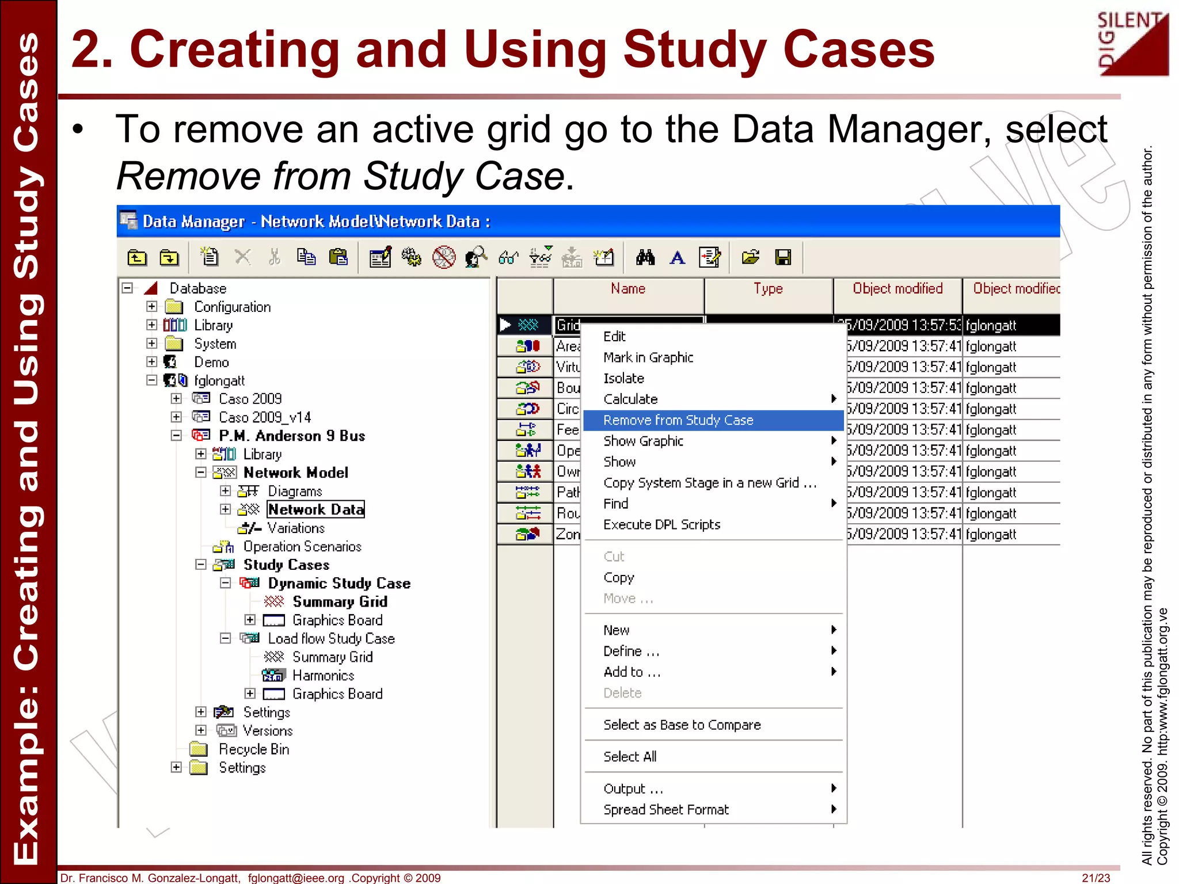Click the binoculars Find icon
This screenshot has height=884, width=1179.
click(x=645, y=257)
